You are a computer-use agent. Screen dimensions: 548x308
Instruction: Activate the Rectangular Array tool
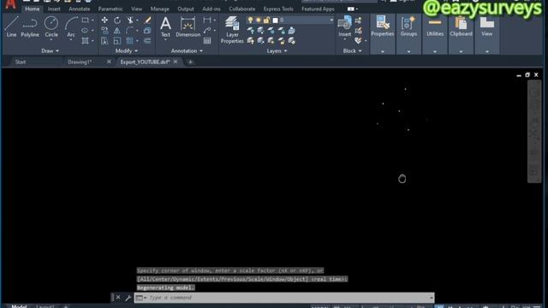pos(129,41)
